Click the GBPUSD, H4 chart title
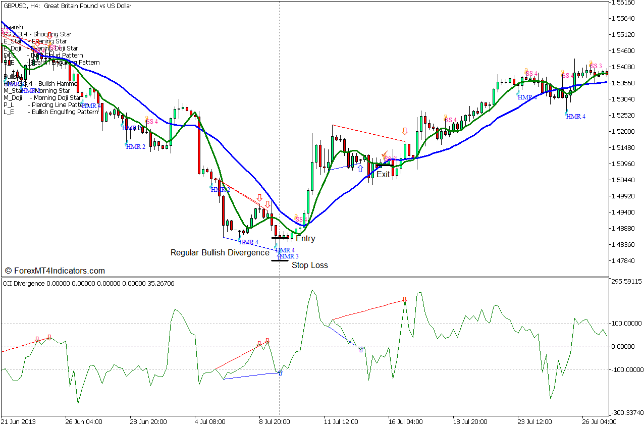Viewport: 644px width, 428px height. tap(67, 6)
